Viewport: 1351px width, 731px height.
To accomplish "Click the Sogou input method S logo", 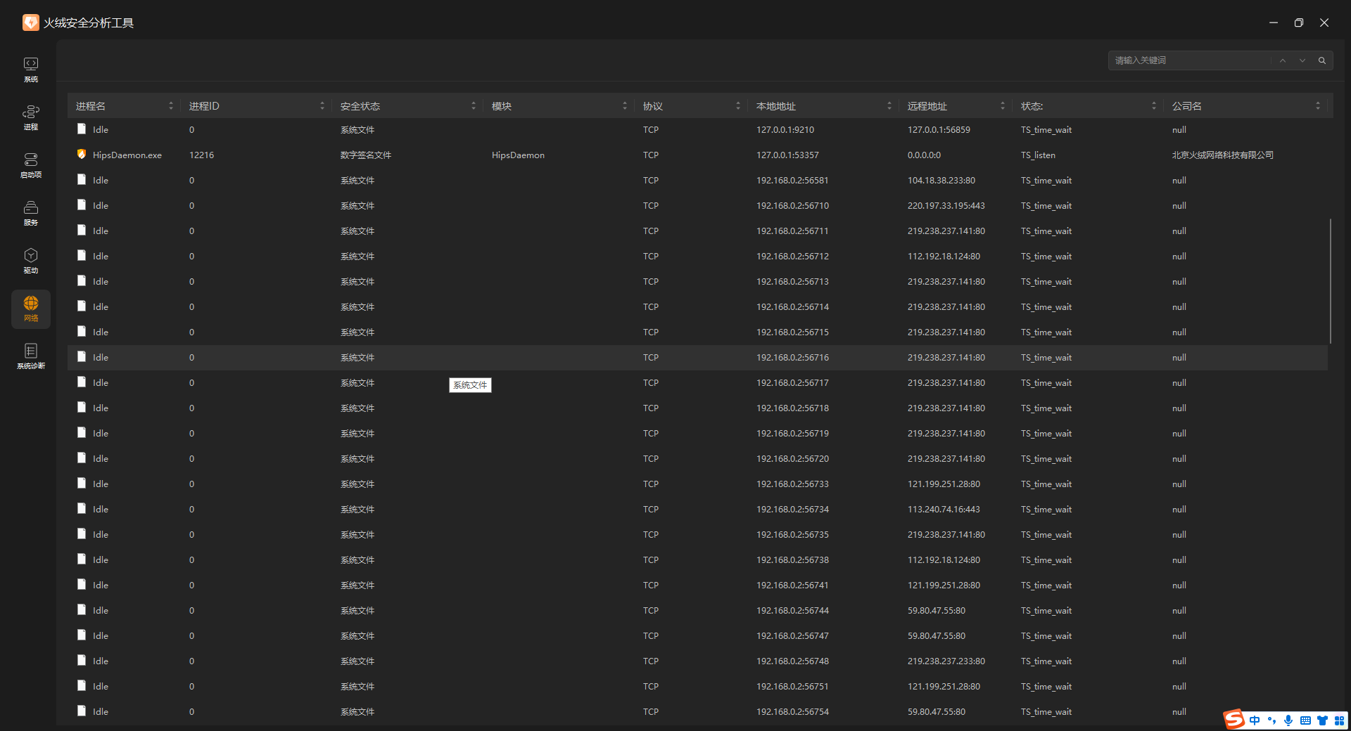I will [1234, 719].
